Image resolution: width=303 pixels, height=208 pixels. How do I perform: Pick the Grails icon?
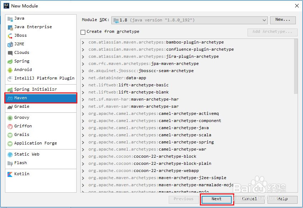(x=10, y=135)
